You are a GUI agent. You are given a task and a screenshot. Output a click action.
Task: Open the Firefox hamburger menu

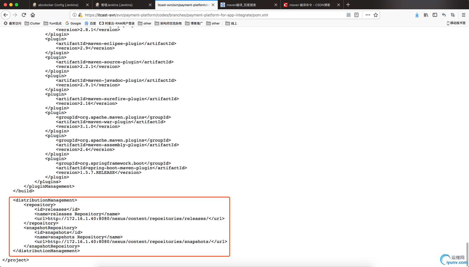click(x=463, y=15)
